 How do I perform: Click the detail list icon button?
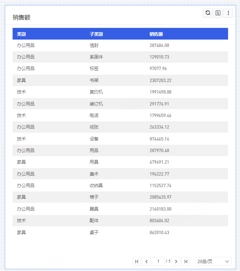[218, 13]
